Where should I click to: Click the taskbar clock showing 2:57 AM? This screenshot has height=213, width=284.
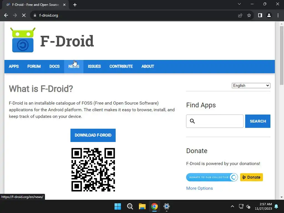(263, 206)
